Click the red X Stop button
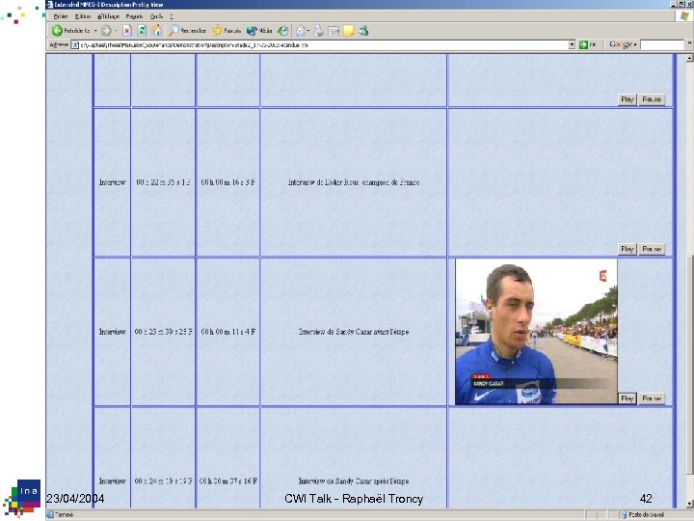The image size is (694, 521). click(x=127, y=31)
